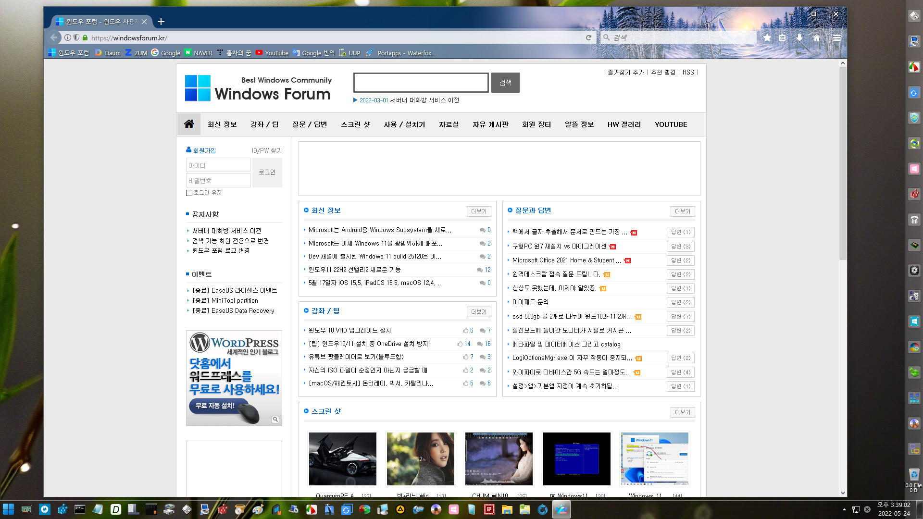
Task: Open the browser hamburger menu
Action: click(837, 37)
